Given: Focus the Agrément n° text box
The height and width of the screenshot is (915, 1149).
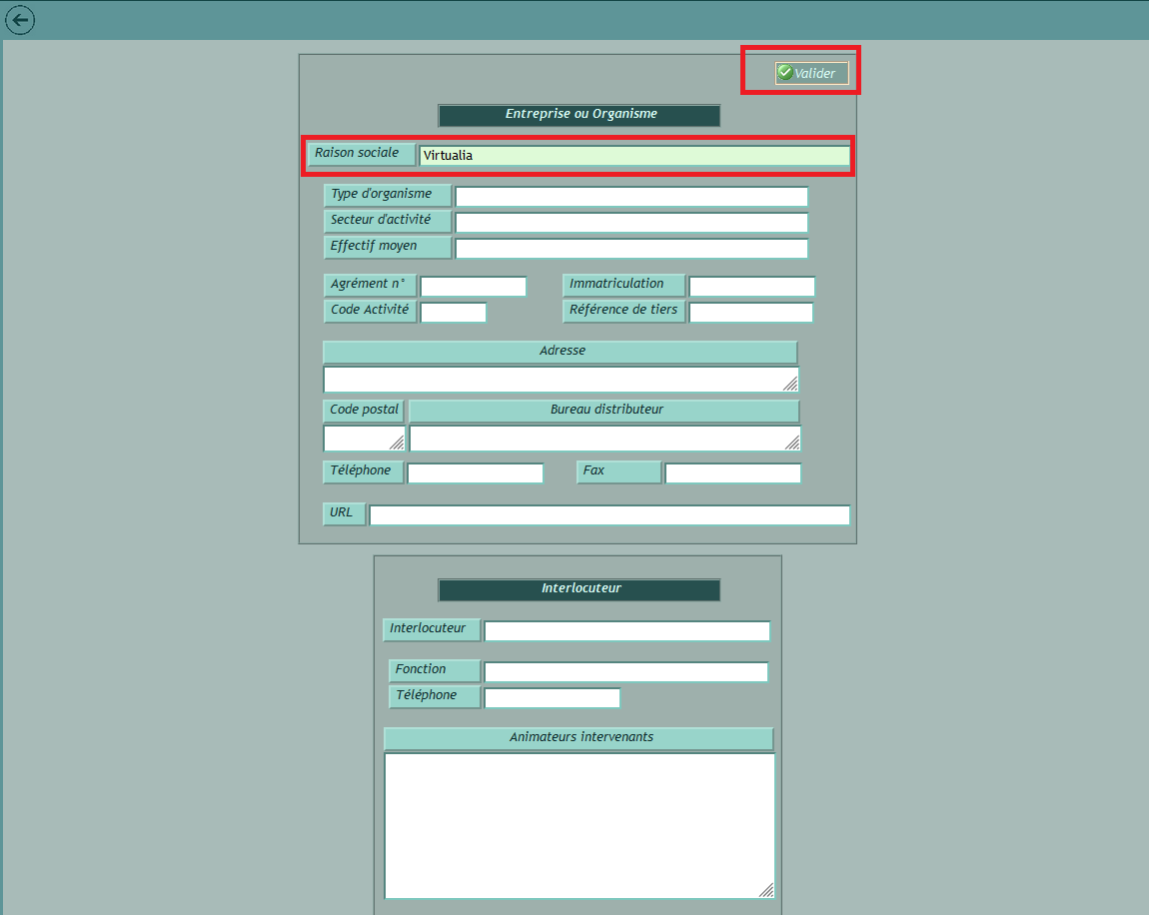Looking at the screenshot, I should [473, 287].
